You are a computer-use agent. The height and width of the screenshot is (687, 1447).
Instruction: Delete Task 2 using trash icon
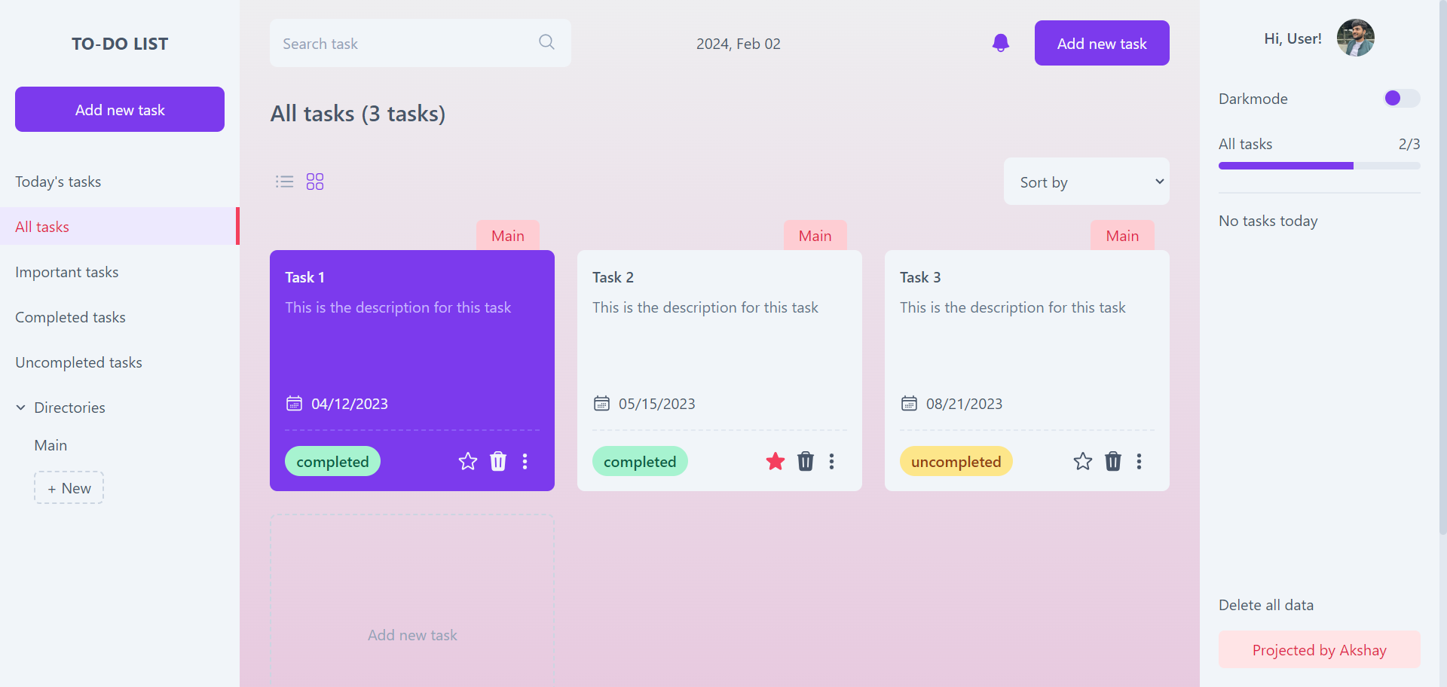coord(806,461)
